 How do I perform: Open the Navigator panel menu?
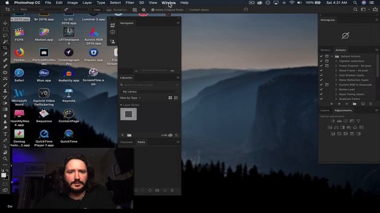(178, 23)
